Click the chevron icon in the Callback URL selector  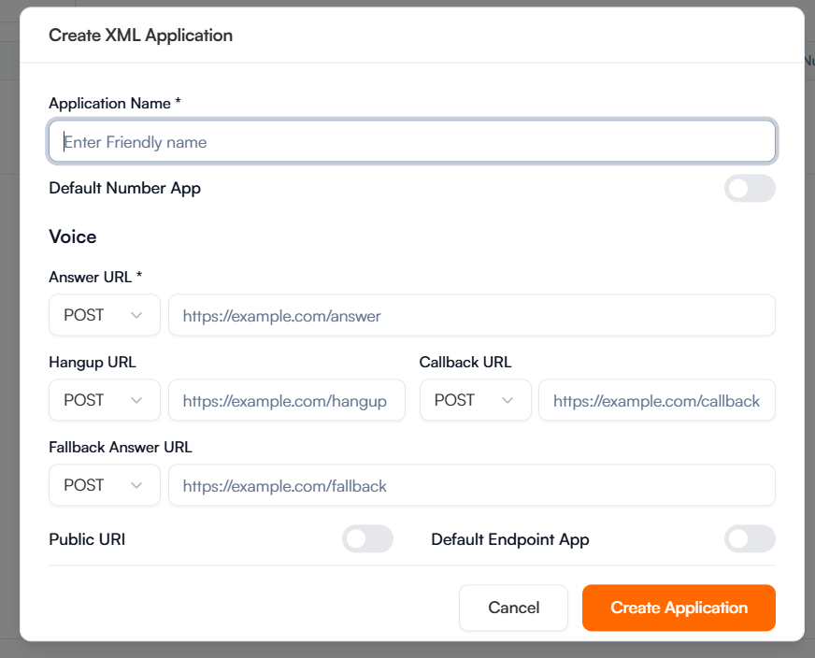coord(508,400)
